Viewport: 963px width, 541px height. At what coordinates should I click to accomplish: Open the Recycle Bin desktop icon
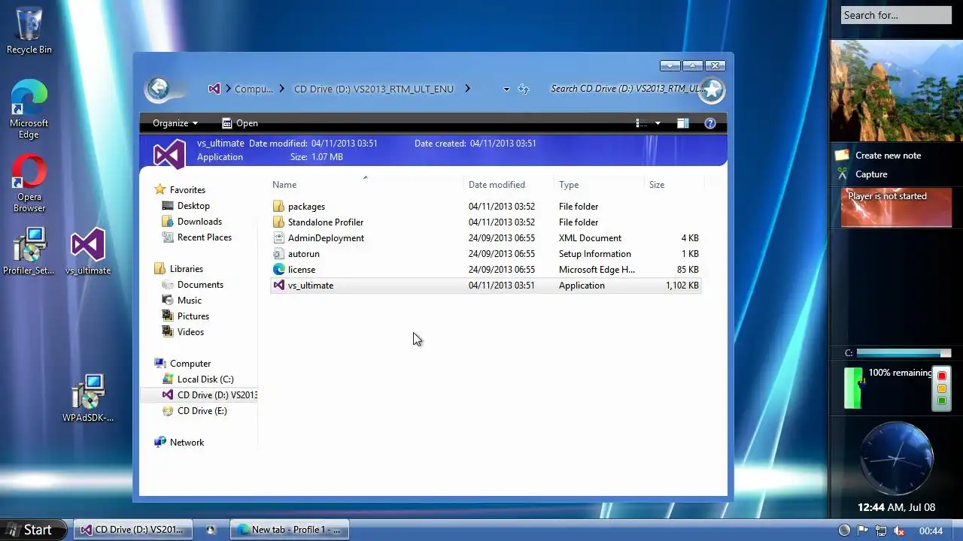pyautogui.click(x=29, y=30)
